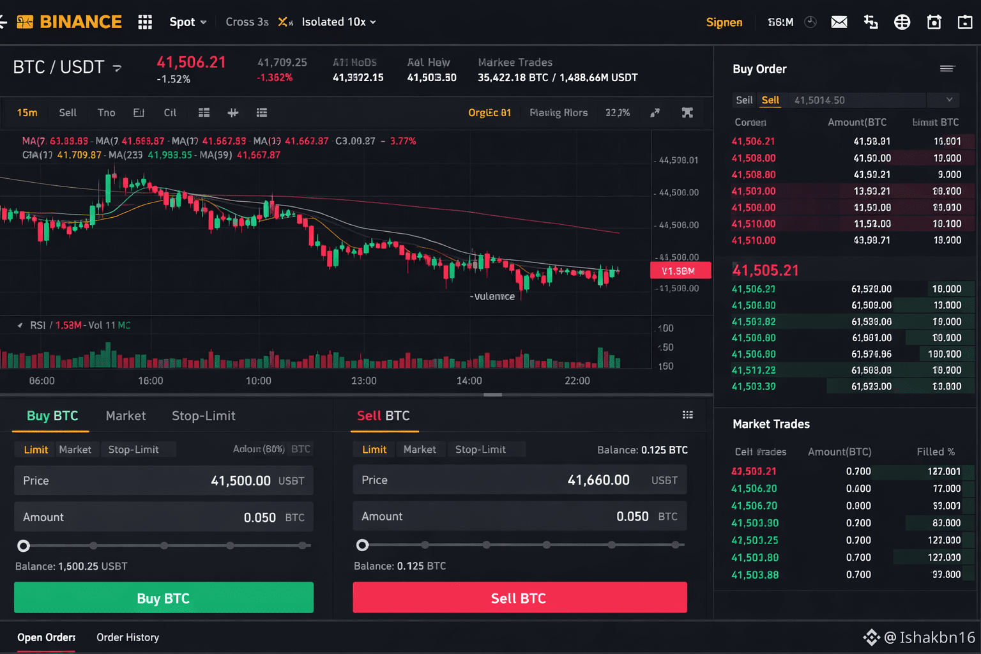The width and height of the screenshot is (981, 654).
Task: Click the red V1.98M price tag on chart
Action: [680, 271]
